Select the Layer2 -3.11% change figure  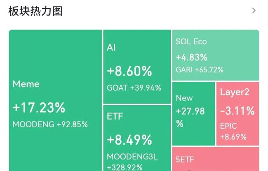(x=237, y=111)
